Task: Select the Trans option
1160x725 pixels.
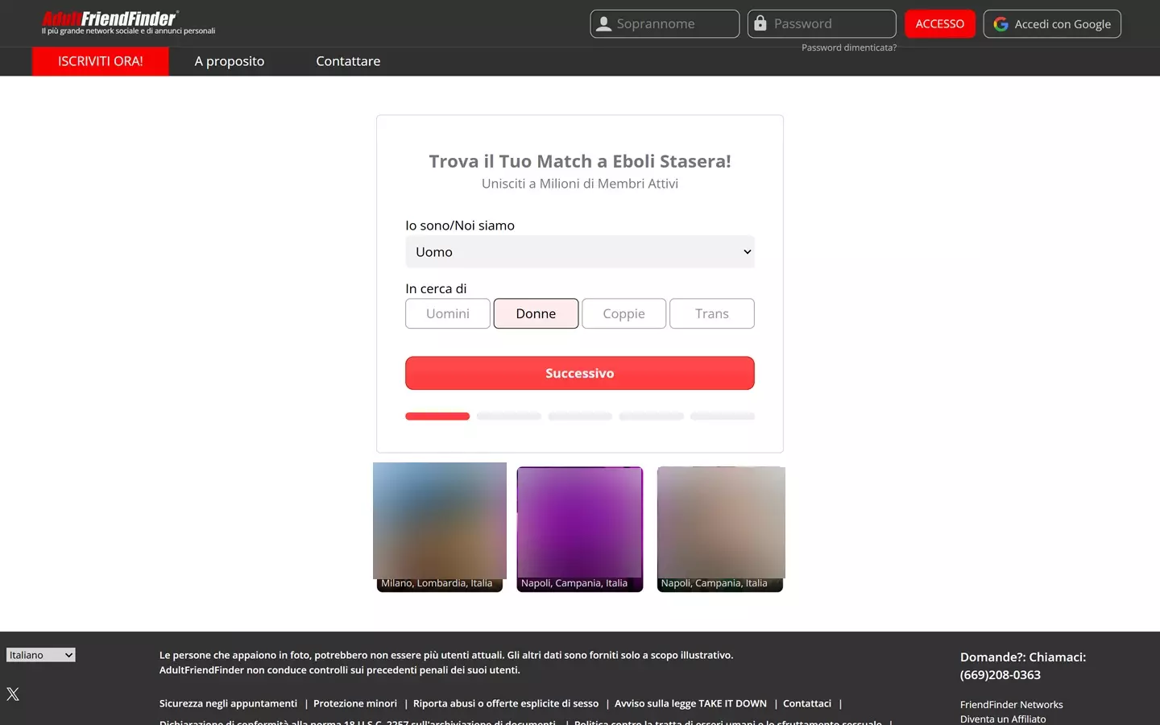Action: 712,313
